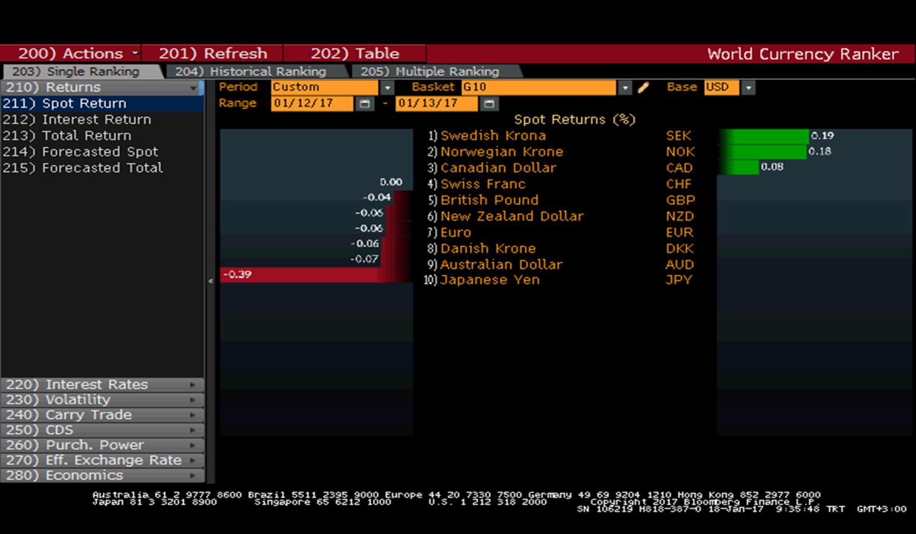916x534 pixels.
Task: Open the Base USD dropdown arrow
Action: point(748,88)
